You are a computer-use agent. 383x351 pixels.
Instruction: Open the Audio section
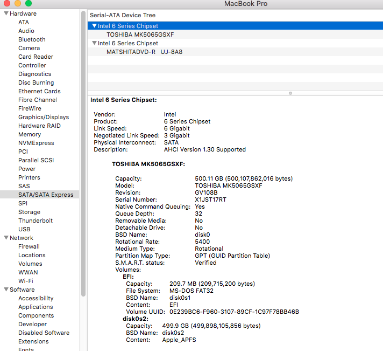(x=26, y=31)
